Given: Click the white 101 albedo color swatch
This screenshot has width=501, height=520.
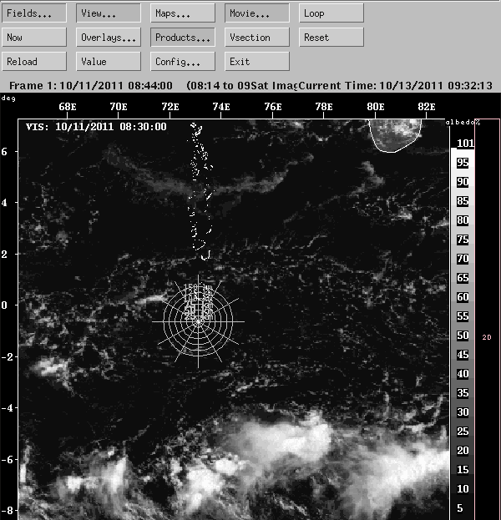Looking at the screenshot, I should click(x=462, y=144).
